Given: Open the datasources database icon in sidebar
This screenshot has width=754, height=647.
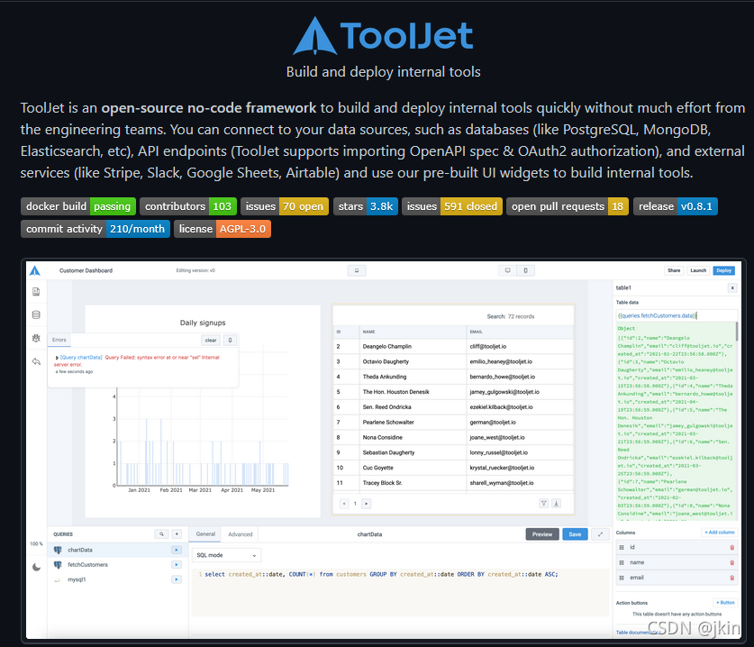Looking at the screenshot, I should [36, 314].
